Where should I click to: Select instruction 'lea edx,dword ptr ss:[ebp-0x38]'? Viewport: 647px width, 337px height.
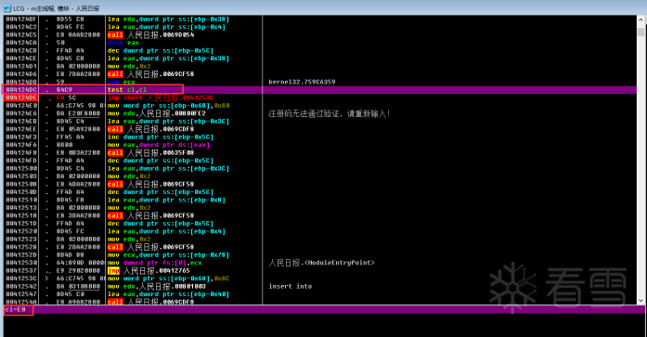pos(168,19)
